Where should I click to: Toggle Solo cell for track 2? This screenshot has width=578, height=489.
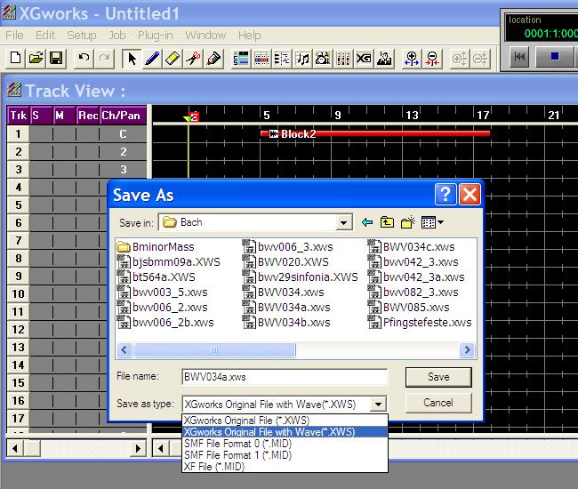(41, 151)
